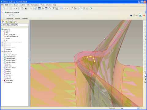Select Var Sect Sweep 1 in tree
Viewport: 147px width, 110px height.
10,57
